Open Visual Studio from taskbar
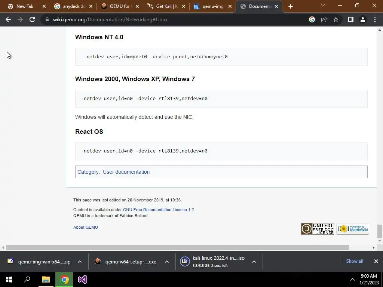Image resolution: width=383 pixels, height=287 pixels. pyautogui.click(x=83, y=280)
